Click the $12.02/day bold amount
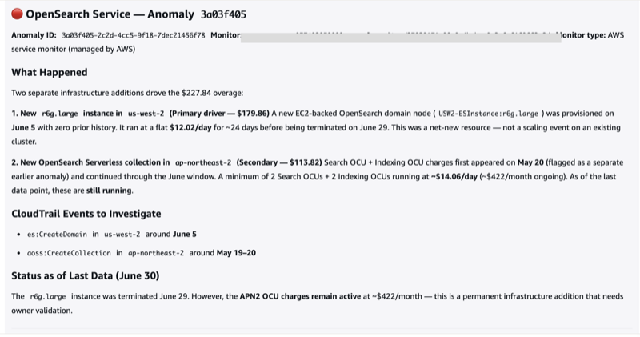Screen dimensions: 640x337 (190, 128)
